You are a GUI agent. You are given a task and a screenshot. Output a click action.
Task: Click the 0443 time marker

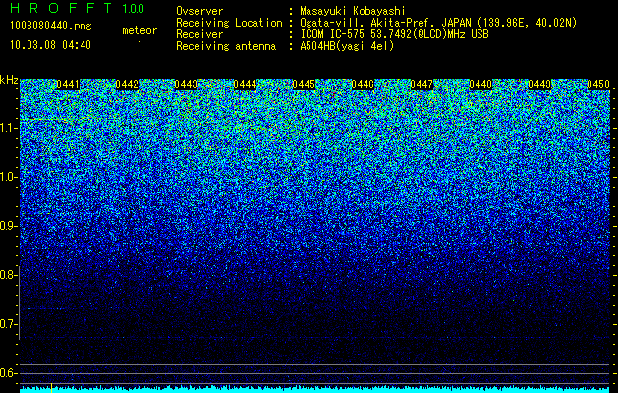coord(186,84)
